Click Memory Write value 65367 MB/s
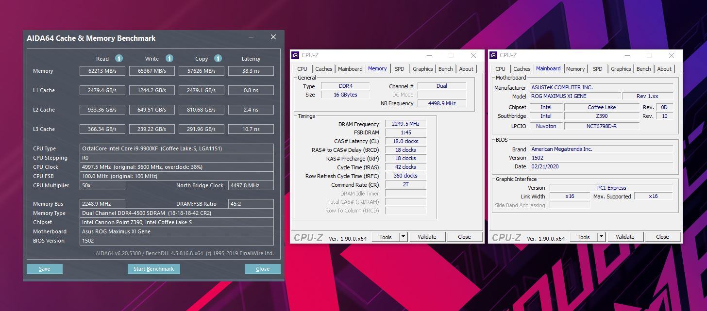Viewport: 707px width, 311px height. [152, 71]
